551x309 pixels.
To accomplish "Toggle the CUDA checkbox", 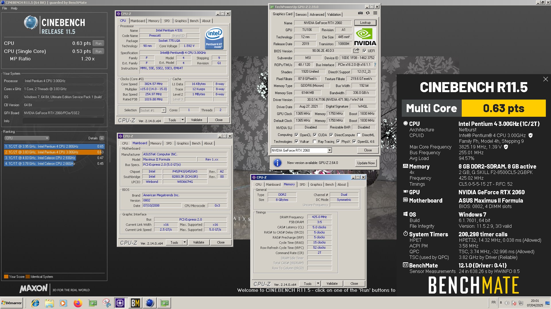I will click(315, 135).
